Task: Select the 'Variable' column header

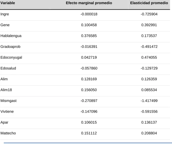Action: [8, 3]
